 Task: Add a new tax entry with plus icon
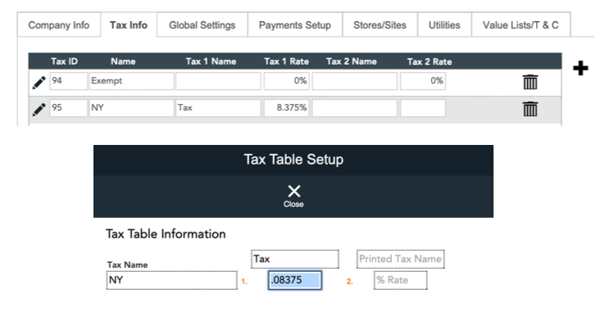(580, 68)
